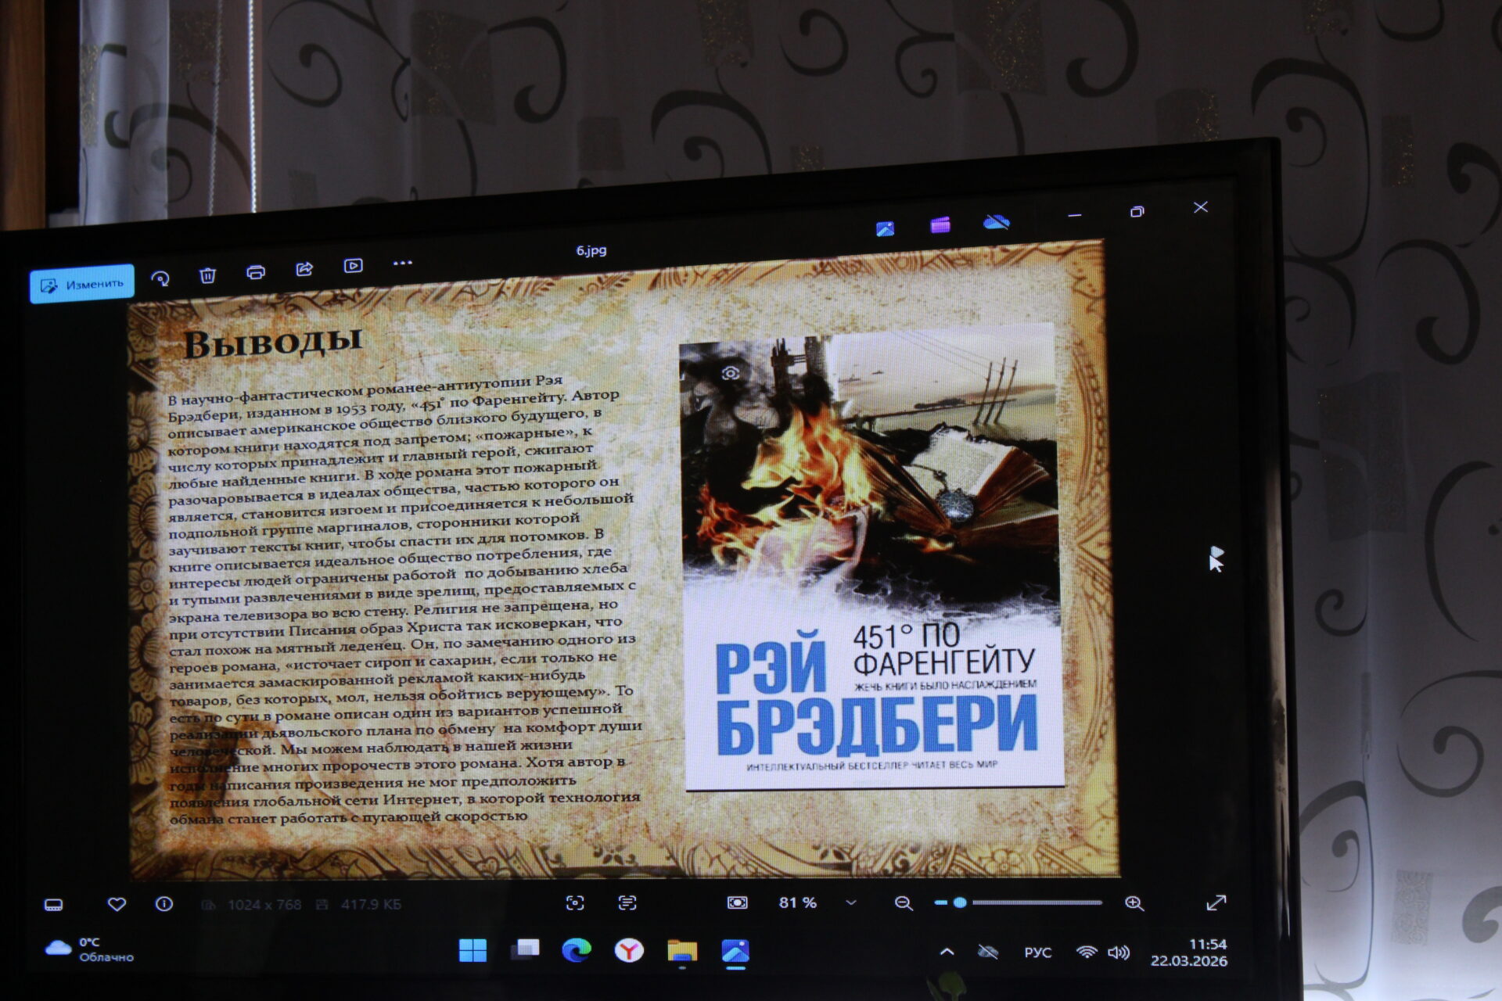Image resolution: width=1502 pixels, height=1001 pixels.
Task: Launch Microsoft Edge from the taskbar
Action: [577, 950]
